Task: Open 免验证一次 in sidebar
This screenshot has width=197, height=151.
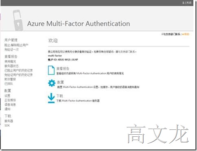Action: (11, 50)
